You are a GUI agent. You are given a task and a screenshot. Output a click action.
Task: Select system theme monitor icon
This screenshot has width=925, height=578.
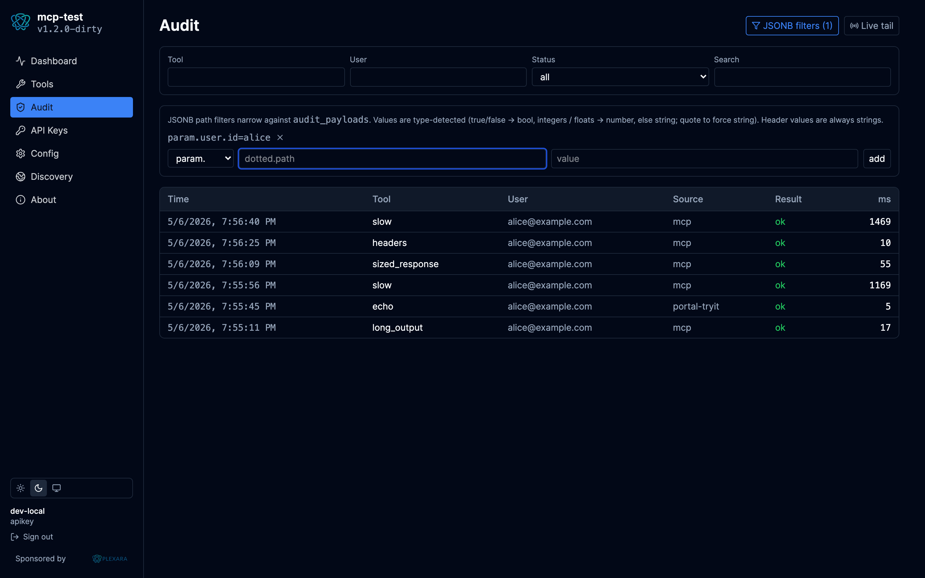[x=57, y=488]
